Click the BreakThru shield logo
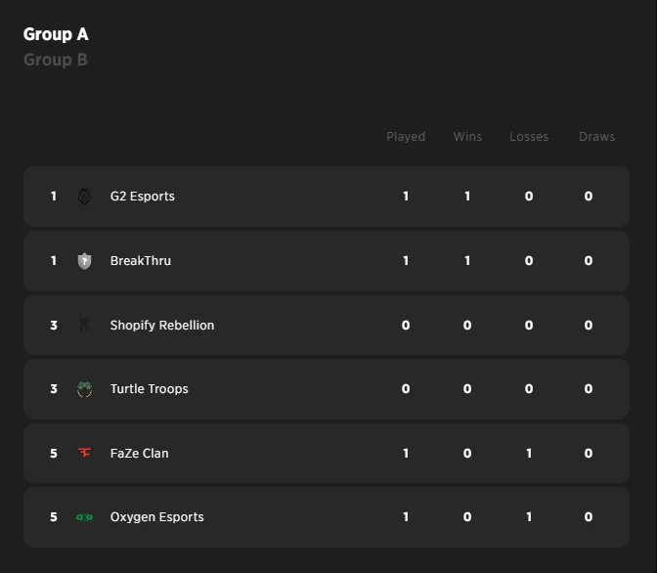Viewport: 657px width, 573px height. pos(84,261)
